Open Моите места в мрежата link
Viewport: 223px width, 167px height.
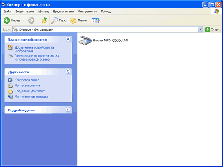click(31, 97)
